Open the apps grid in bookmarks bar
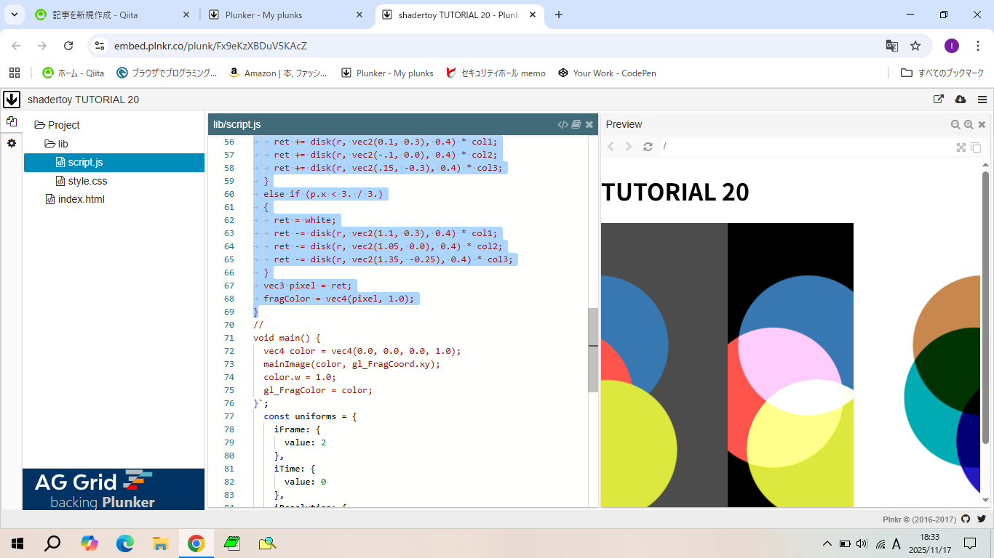Viewport: 994px width, 558px height. pos(15,73)
